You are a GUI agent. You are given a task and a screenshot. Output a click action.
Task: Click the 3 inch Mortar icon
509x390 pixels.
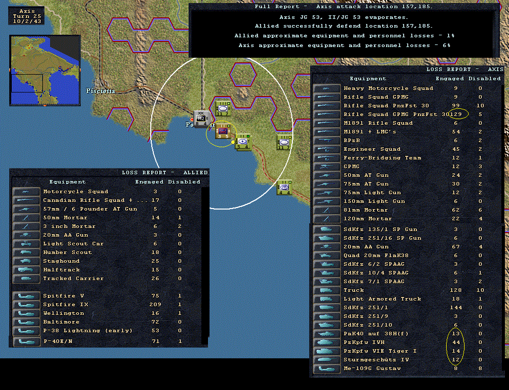(26, 226)
